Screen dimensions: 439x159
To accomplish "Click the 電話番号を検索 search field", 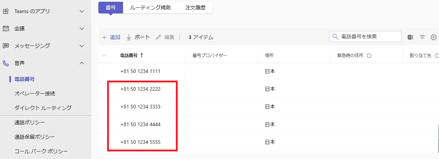I will pos(366,36).
